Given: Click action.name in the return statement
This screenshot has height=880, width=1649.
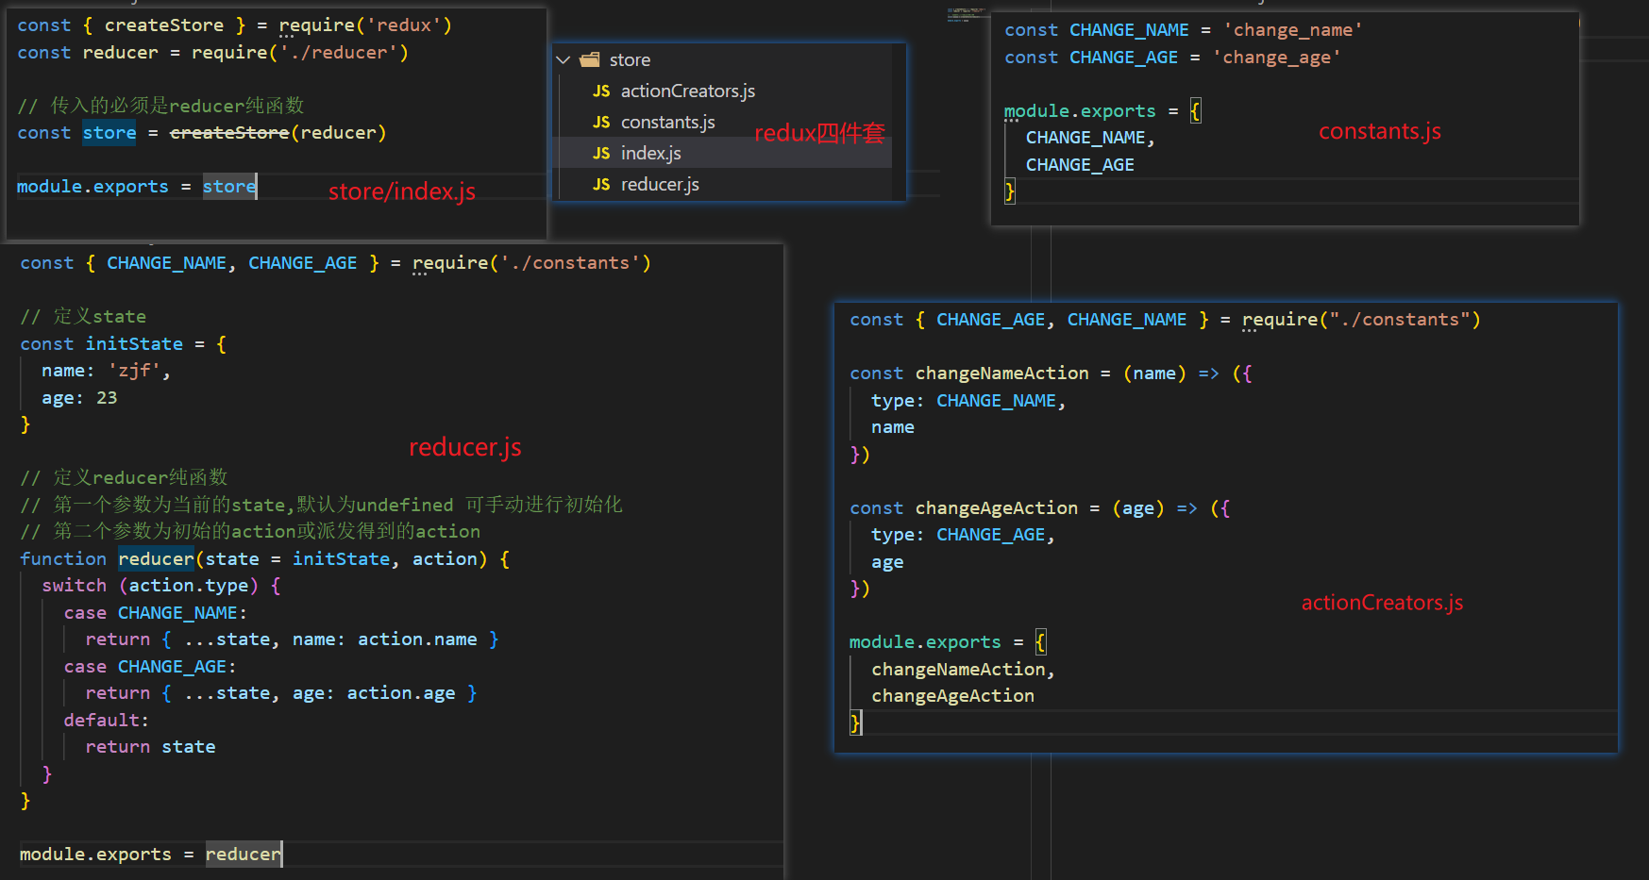Looking at the screenshot, I should click(x=417, y=639).
